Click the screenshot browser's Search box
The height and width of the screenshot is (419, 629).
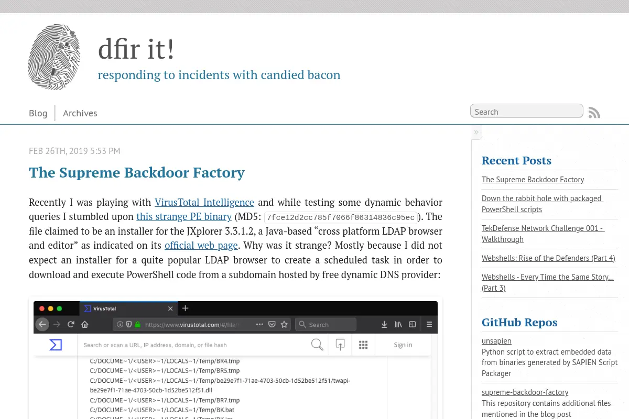tap(326, 324)
